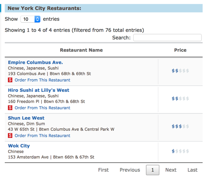Open the Show entries count dropdown
Image resolution: width=205 pixels, height=180 pixels.
[x=30, y=19]
